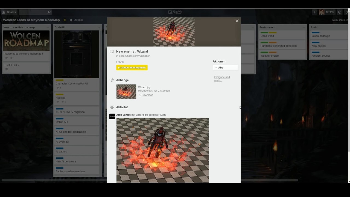Open the New AI behaviors card
The height and width of the screenshot is (197, 350).
point(77,160)
